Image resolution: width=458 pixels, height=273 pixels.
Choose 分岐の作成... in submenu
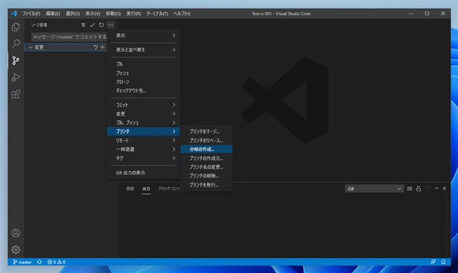(206, 149)
